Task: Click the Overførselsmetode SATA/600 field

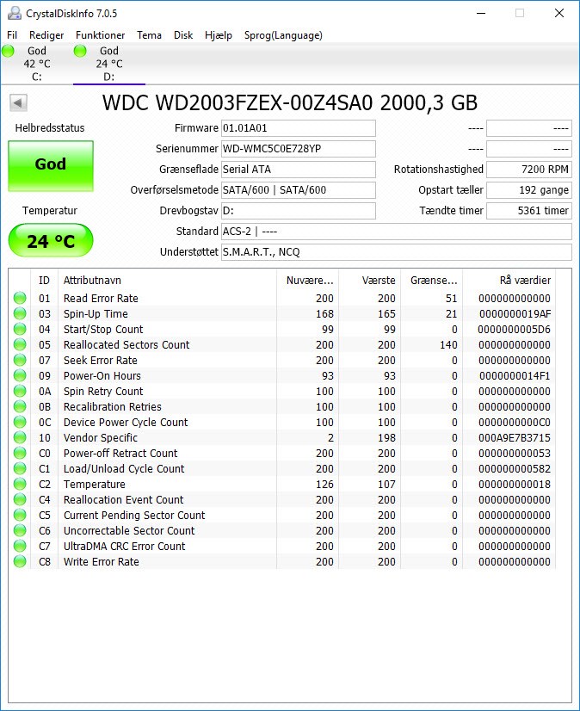Action: click(299, 190)
